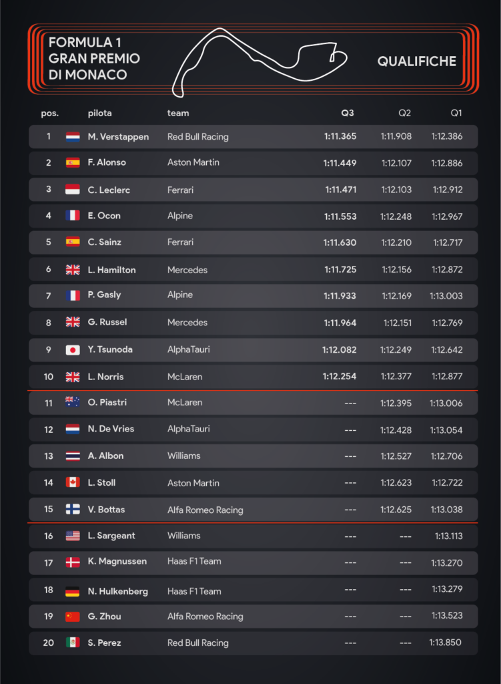Select the USA flag by L. Sargeant
The height and width of the screenshot is (684, 501).
[x=73, y=536]
